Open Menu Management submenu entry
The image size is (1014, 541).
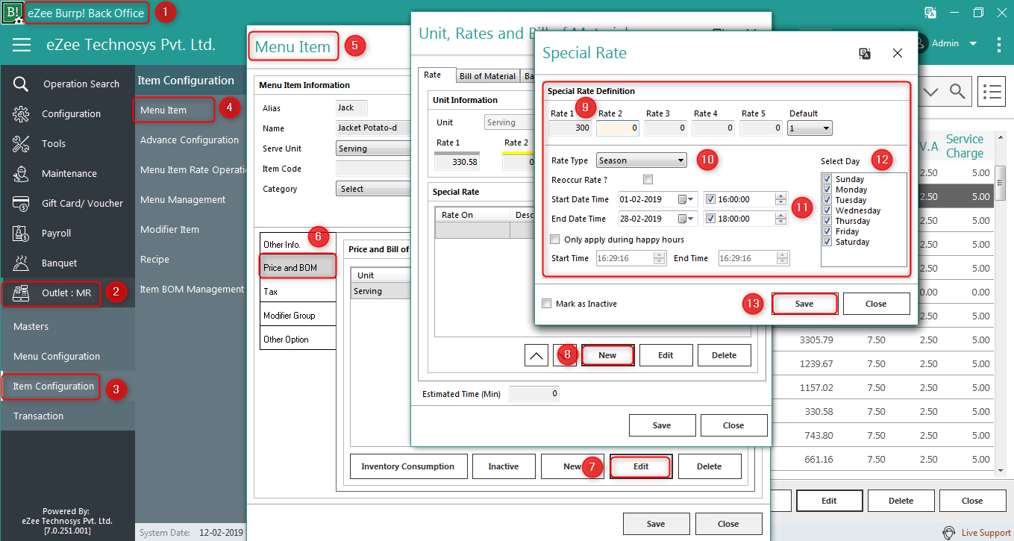click(183, 199)
